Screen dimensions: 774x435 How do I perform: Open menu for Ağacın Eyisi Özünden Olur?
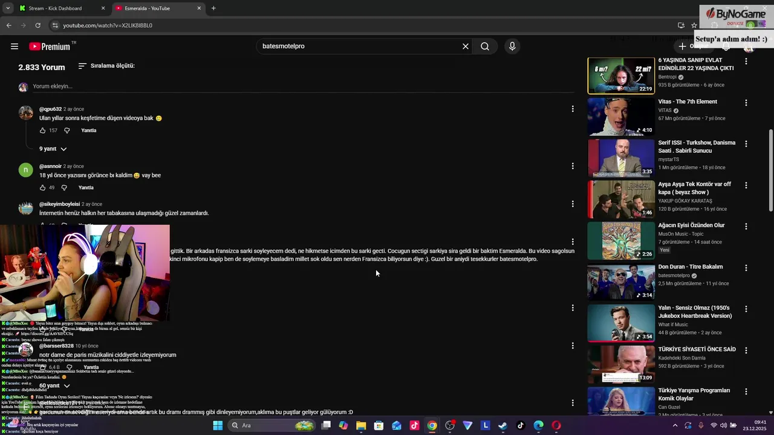coord(746,227)
